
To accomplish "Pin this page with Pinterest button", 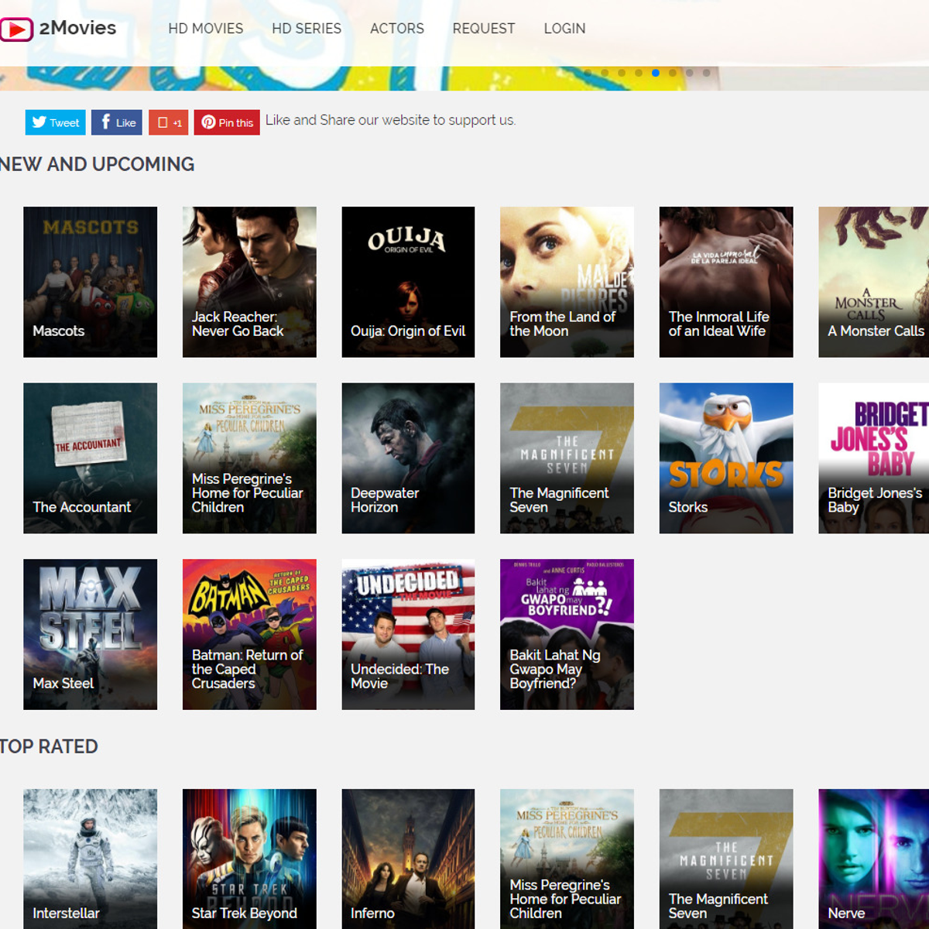I will (x=227, y=122).
